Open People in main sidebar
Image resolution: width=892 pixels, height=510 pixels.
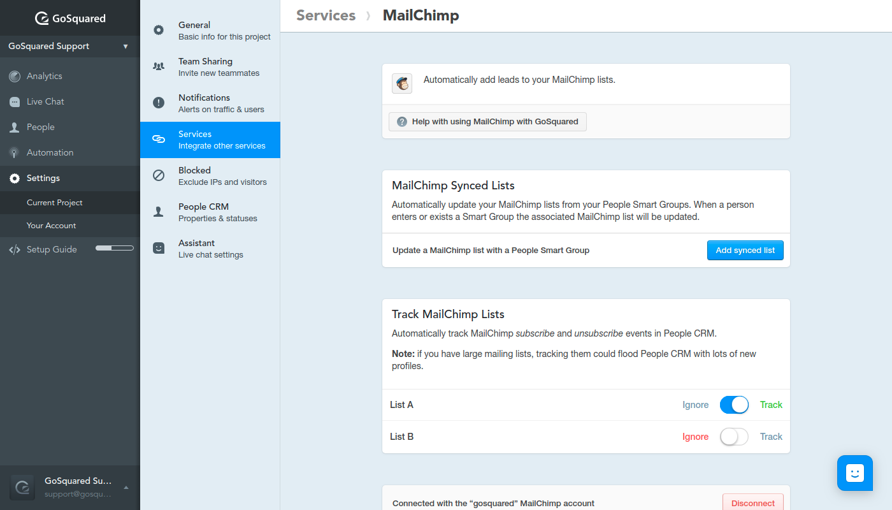pos(70,127)
